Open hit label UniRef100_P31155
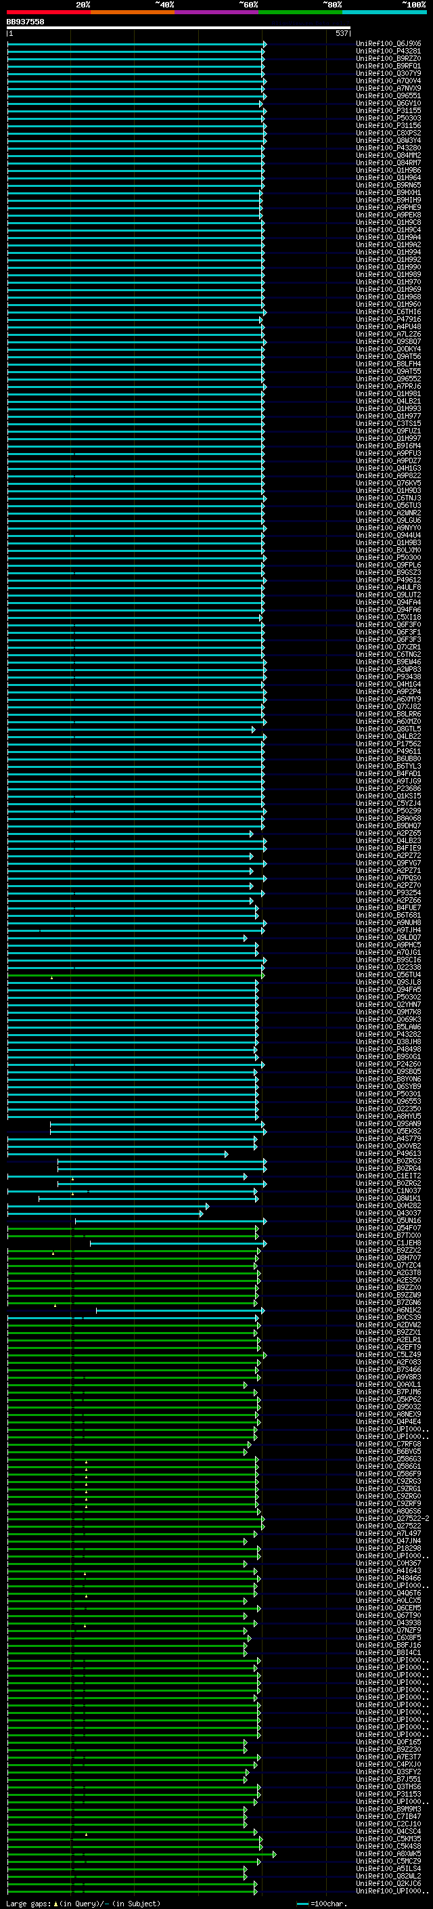 click(388, 110)
